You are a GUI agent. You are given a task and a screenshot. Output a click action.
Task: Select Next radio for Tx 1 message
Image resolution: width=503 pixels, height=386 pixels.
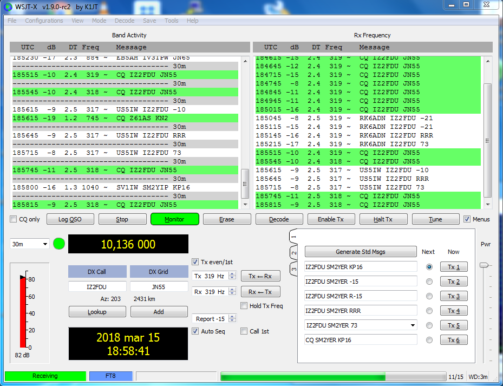(429, 267)
